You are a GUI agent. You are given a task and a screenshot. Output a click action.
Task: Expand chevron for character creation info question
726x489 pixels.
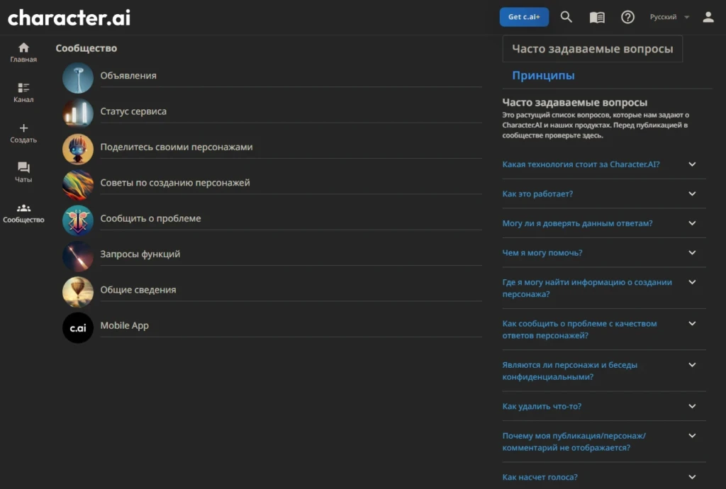point(692,282)
